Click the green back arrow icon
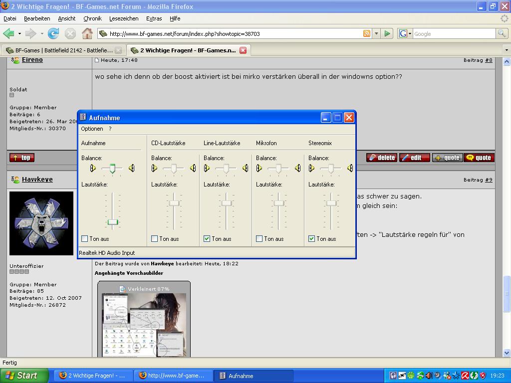Image resolution: width=511 pixels, height=383 pixels. click(x=9, y=33)
